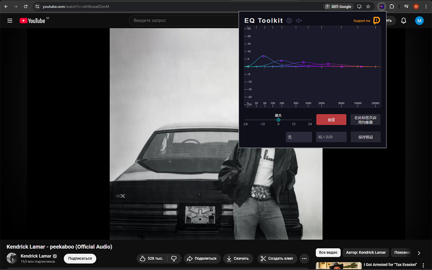This screenshot has width=432, height=270.
Task: Select the EQ band point near 12000 Hz
Action: [361, 67]
